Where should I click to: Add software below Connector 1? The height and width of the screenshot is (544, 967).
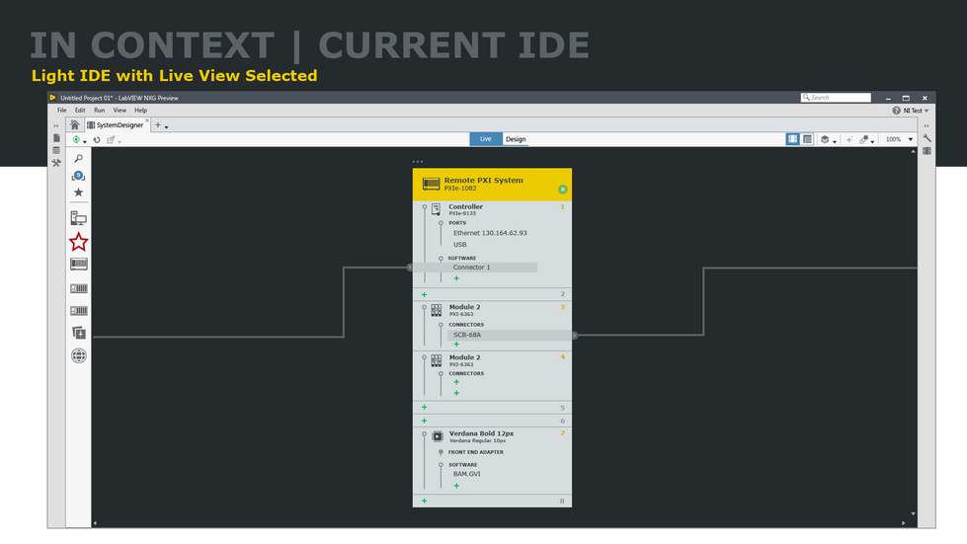pos(456,278)
